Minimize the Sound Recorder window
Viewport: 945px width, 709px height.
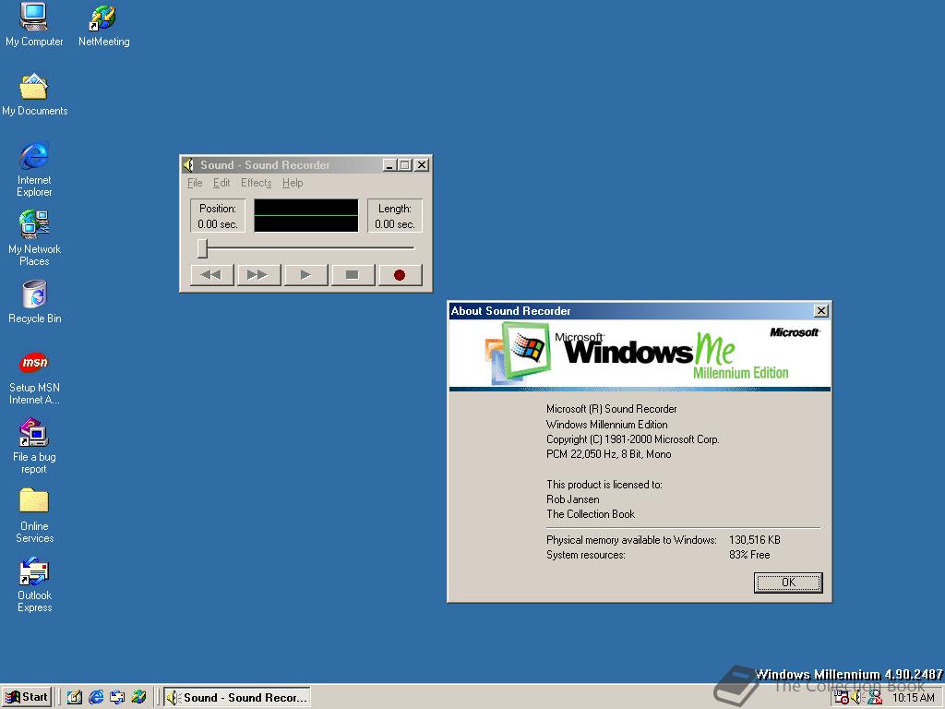(x=390, y=165)
